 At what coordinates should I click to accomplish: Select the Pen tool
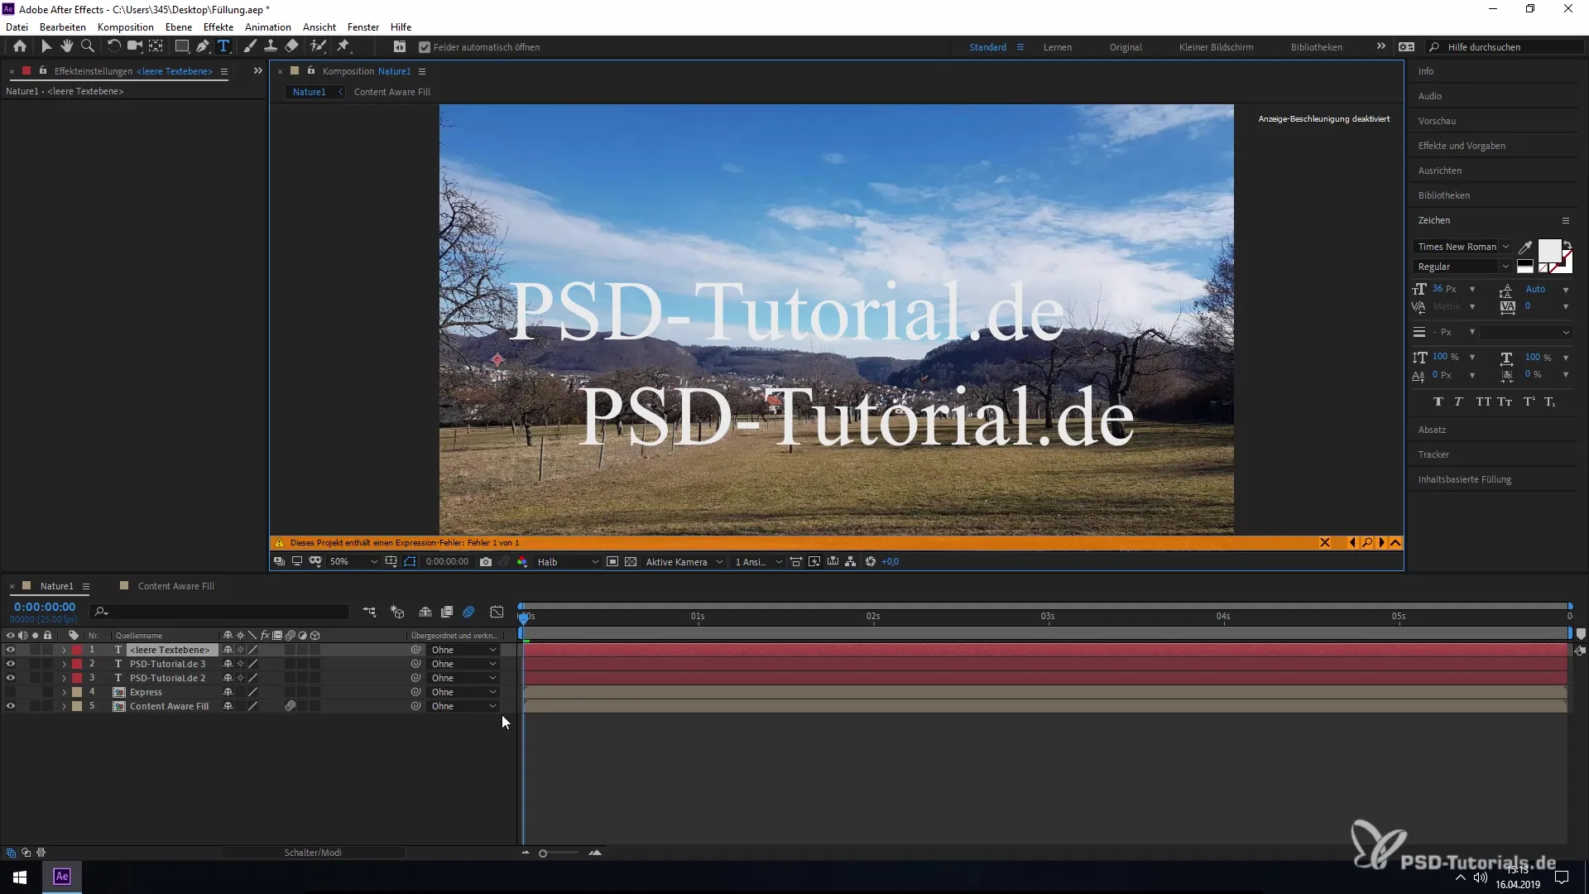[203, 47]
